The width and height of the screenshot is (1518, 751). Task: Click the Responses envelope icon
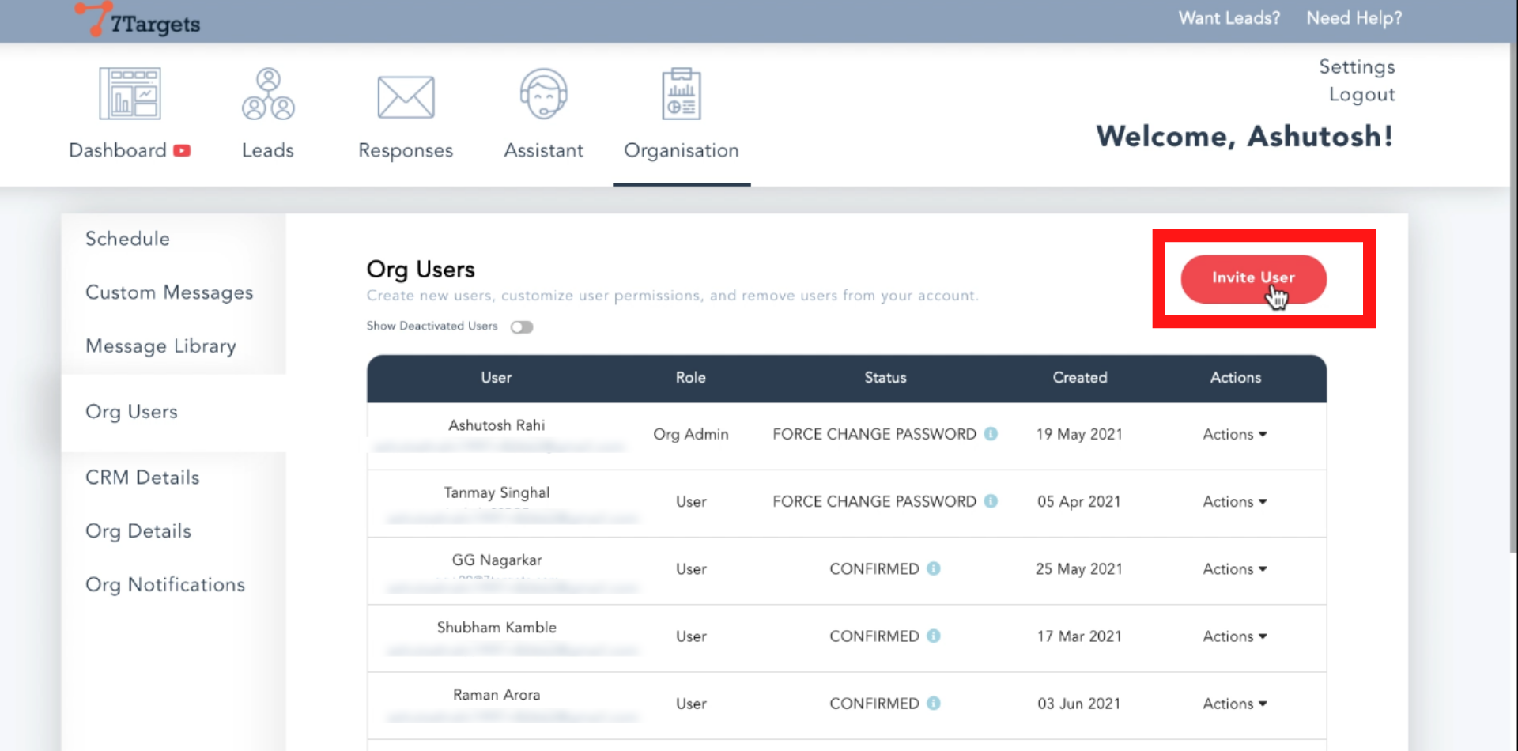click(x=406, y=97)
